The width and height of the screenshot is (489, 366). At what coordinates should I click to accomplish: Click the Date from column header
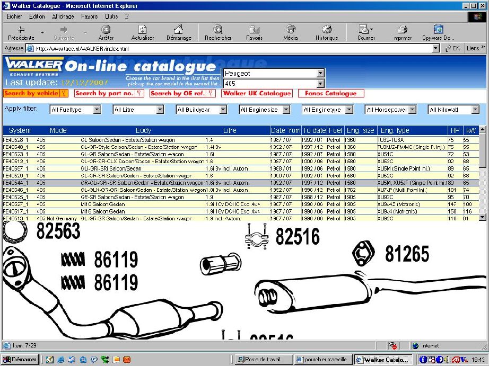pyautogui.click(x=285, y=130)
